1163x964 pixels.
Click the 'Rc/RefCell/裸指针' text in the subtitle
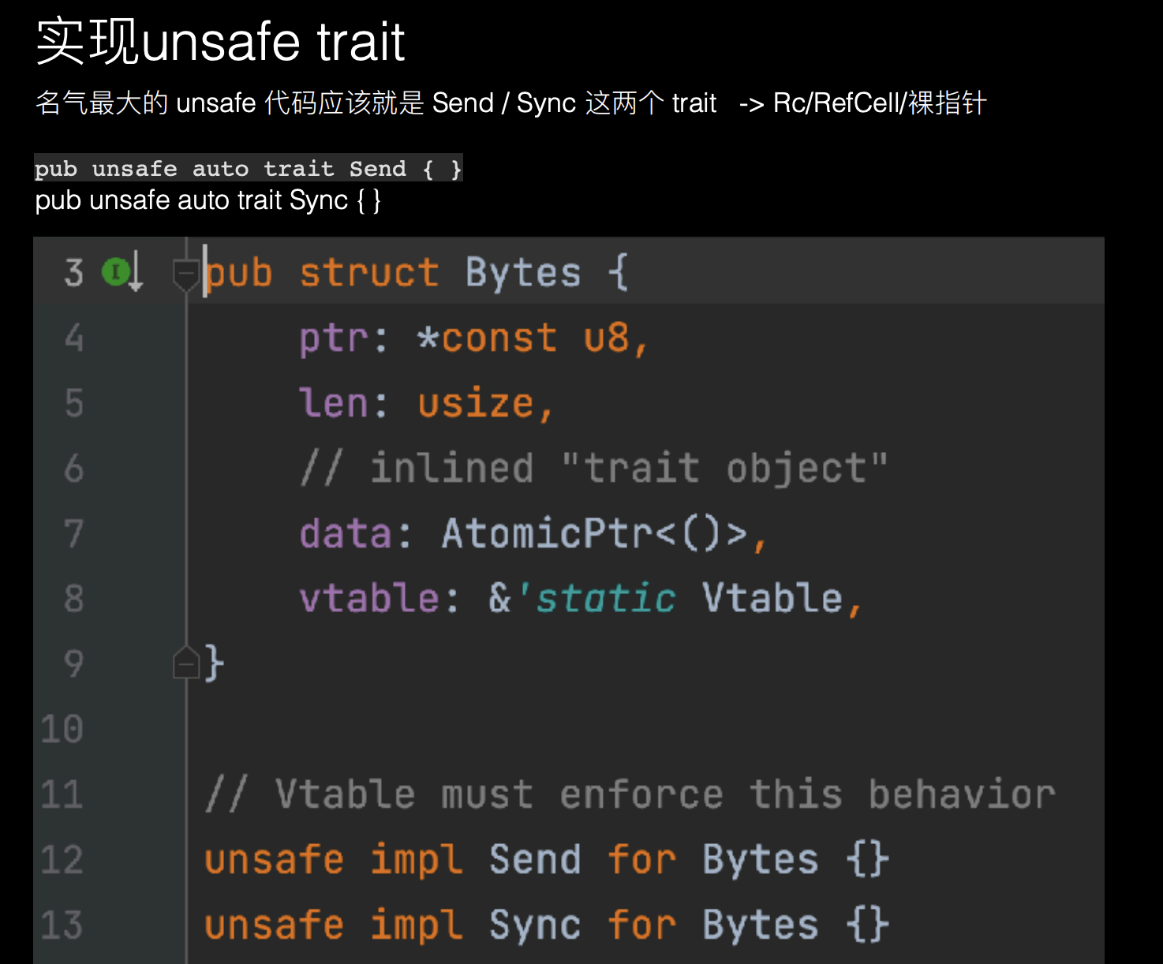[x=879, y=103]
